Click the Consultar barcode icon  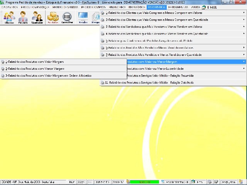click(x=67, y=18)
